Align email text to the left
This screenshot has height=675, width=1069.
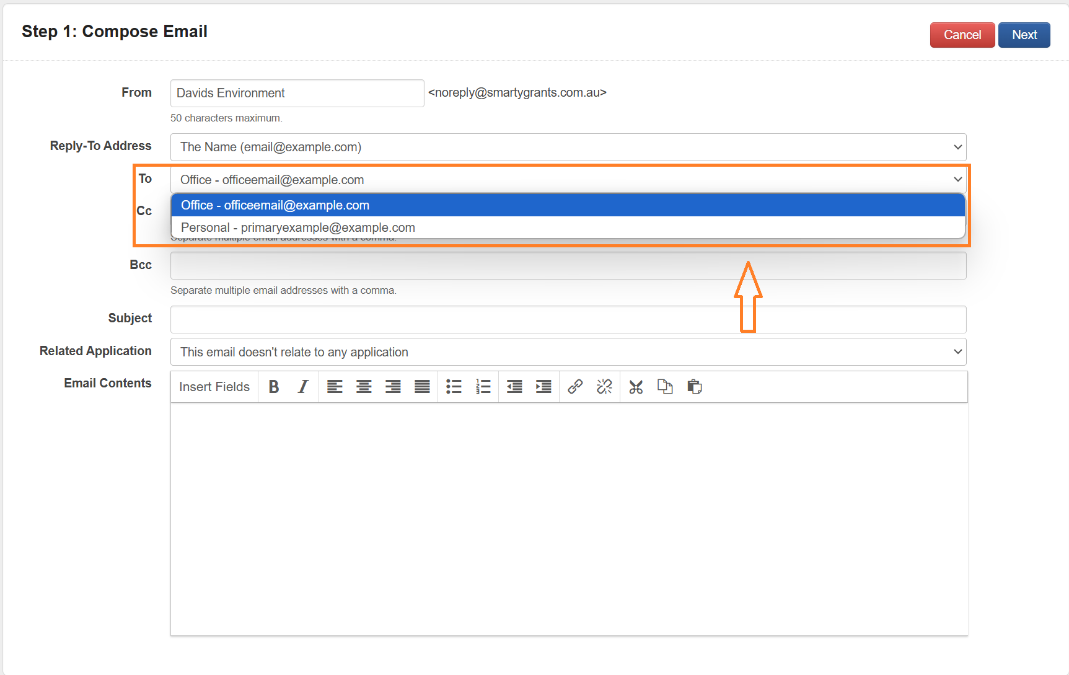pos(335,387)
